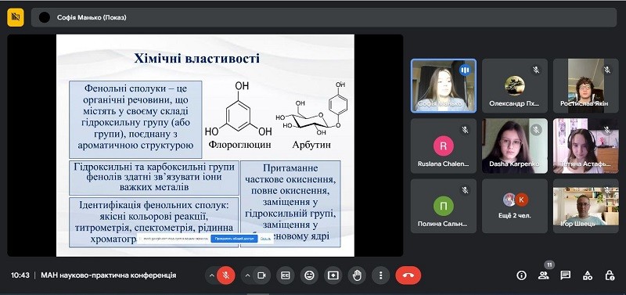The image size is (626, 295).
Task: Open the 'Ещё 2 чел.' tile
Action: coord(515,206)
